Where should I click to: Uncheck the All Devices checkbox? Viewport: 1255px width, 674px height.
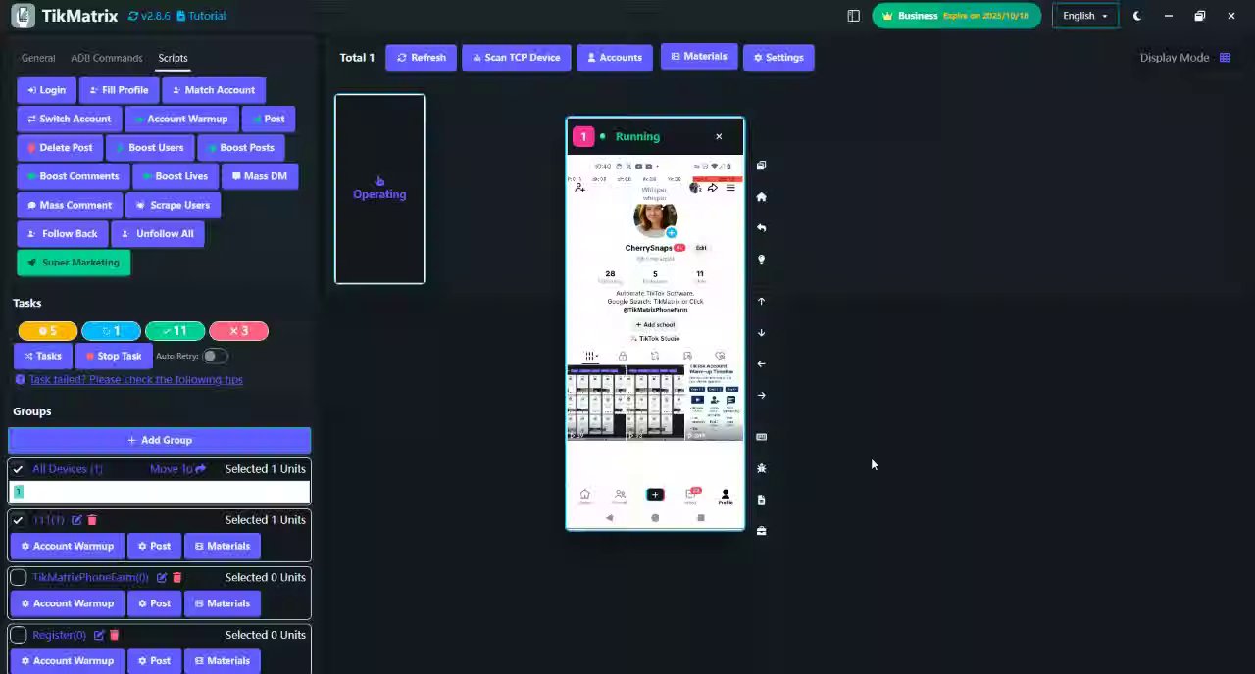(x=18, y=469)
